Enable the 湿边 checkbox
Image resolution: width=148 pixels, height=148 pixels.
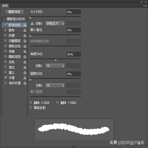point(6,67)
